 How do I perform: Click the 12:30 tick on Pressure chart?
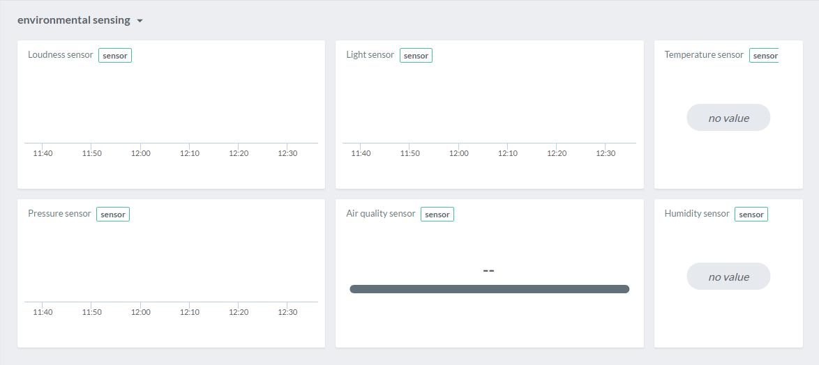pos(287,312)
